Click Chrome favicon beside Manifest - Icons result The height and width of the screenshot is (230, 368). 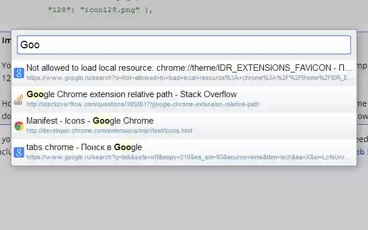(x=19, y=126)
